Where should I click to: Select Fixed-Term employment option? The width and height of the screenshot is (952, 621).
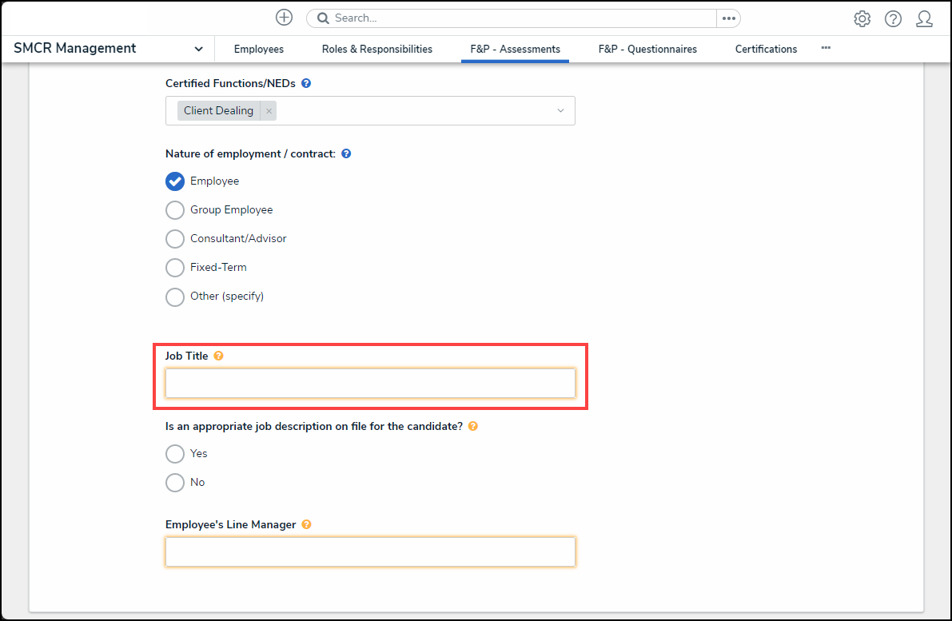(x=174, y=268)
